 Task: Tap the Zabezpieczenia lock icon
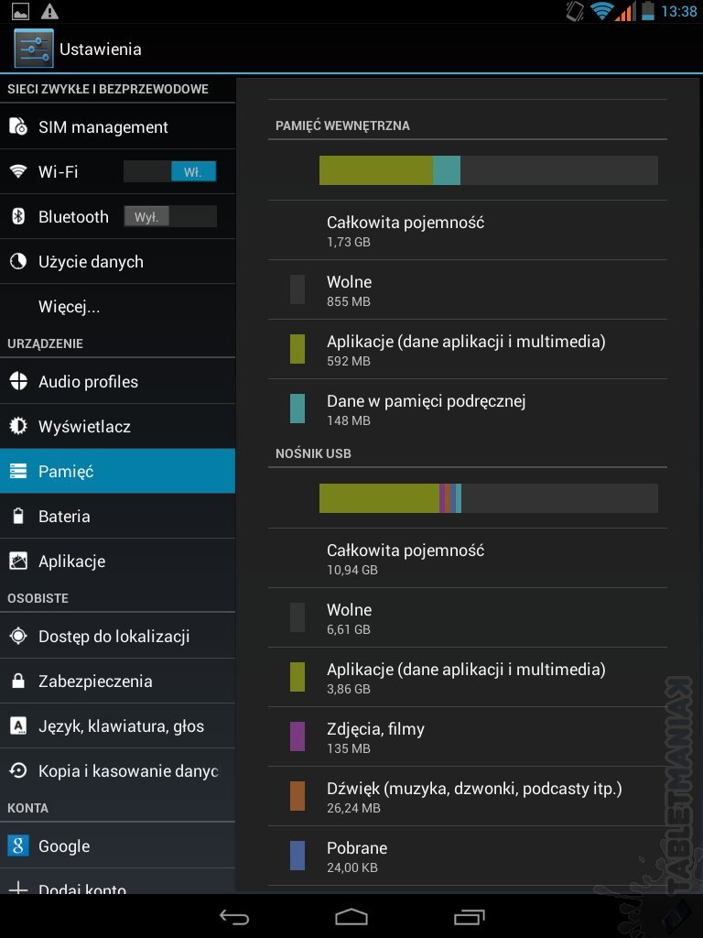18,682
